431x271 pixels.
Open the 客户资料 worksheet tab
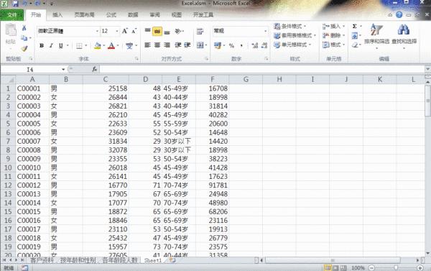[42, 260]
